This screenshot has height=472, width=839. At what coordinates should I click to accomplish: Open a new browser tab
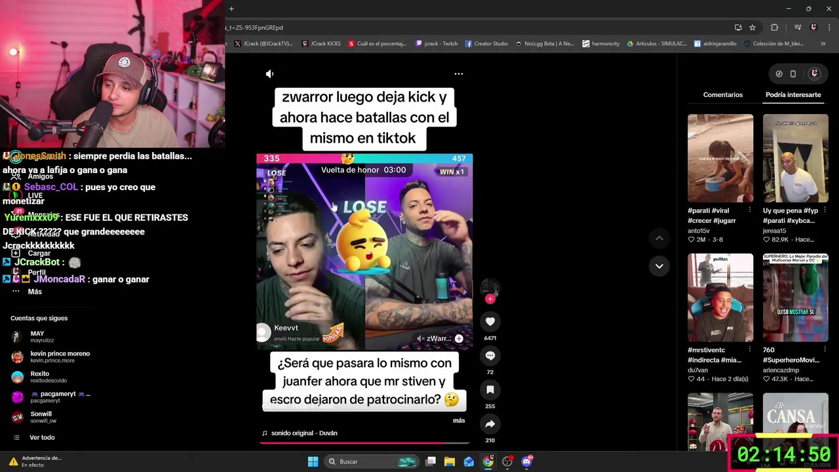[231, 9]
